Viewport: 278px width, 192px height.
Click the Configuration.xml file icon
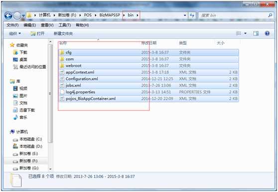tap(62, 79)
